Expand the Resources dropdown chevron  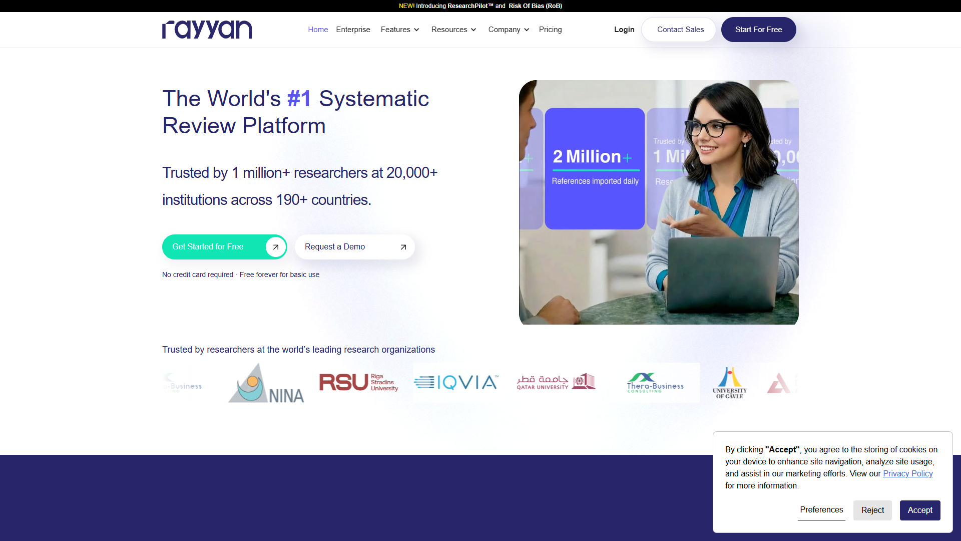(473, 30)
